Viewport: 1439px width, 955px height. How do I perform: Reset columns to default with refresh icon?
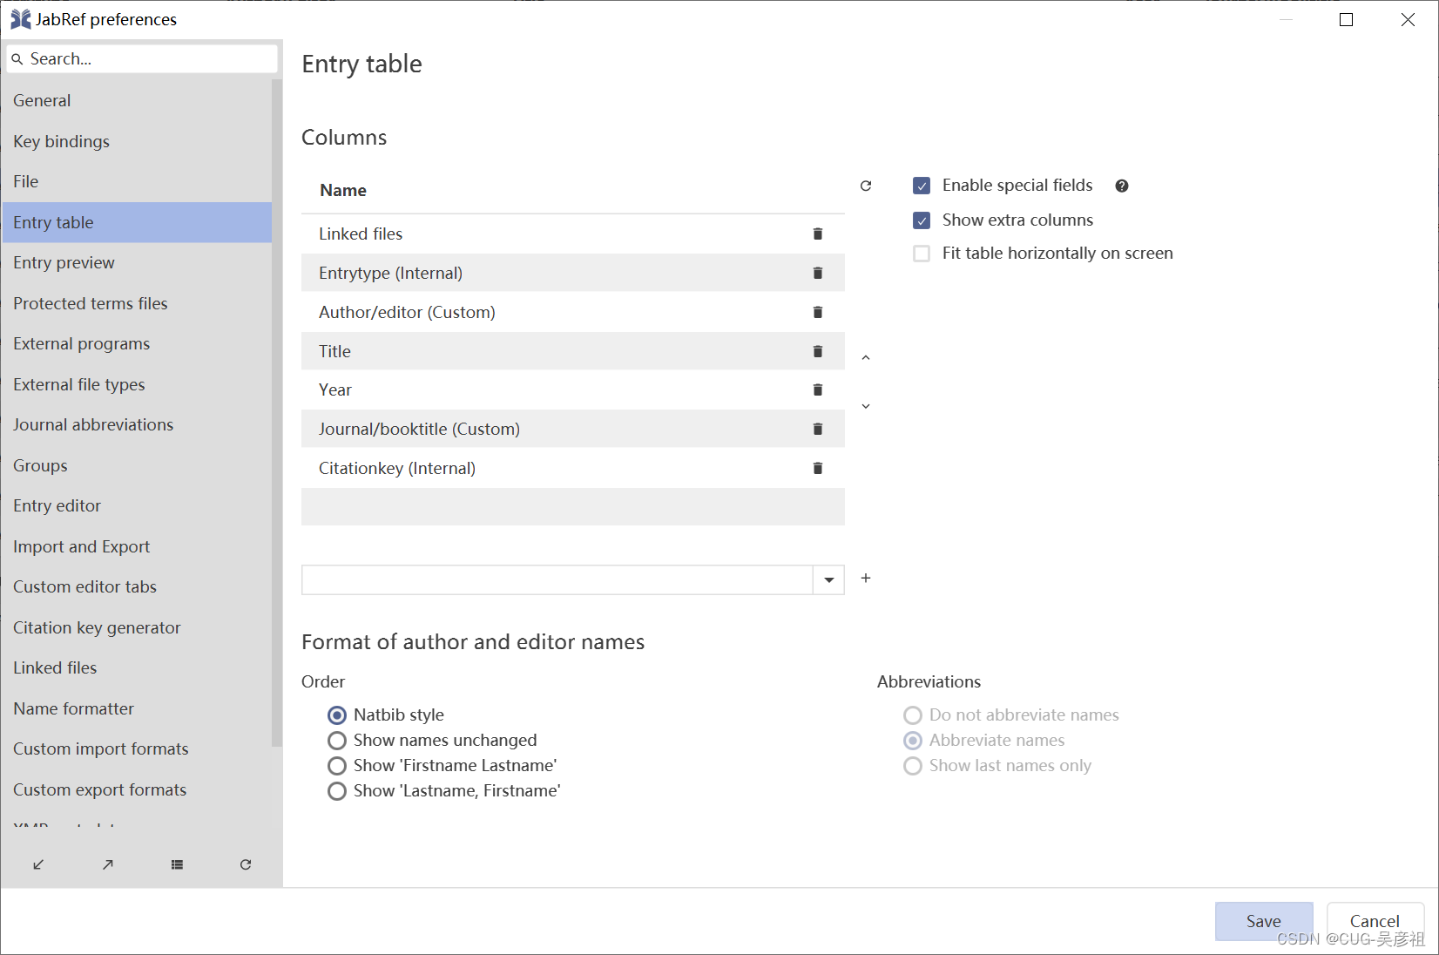pyautogui.click(x=866, y=186)
